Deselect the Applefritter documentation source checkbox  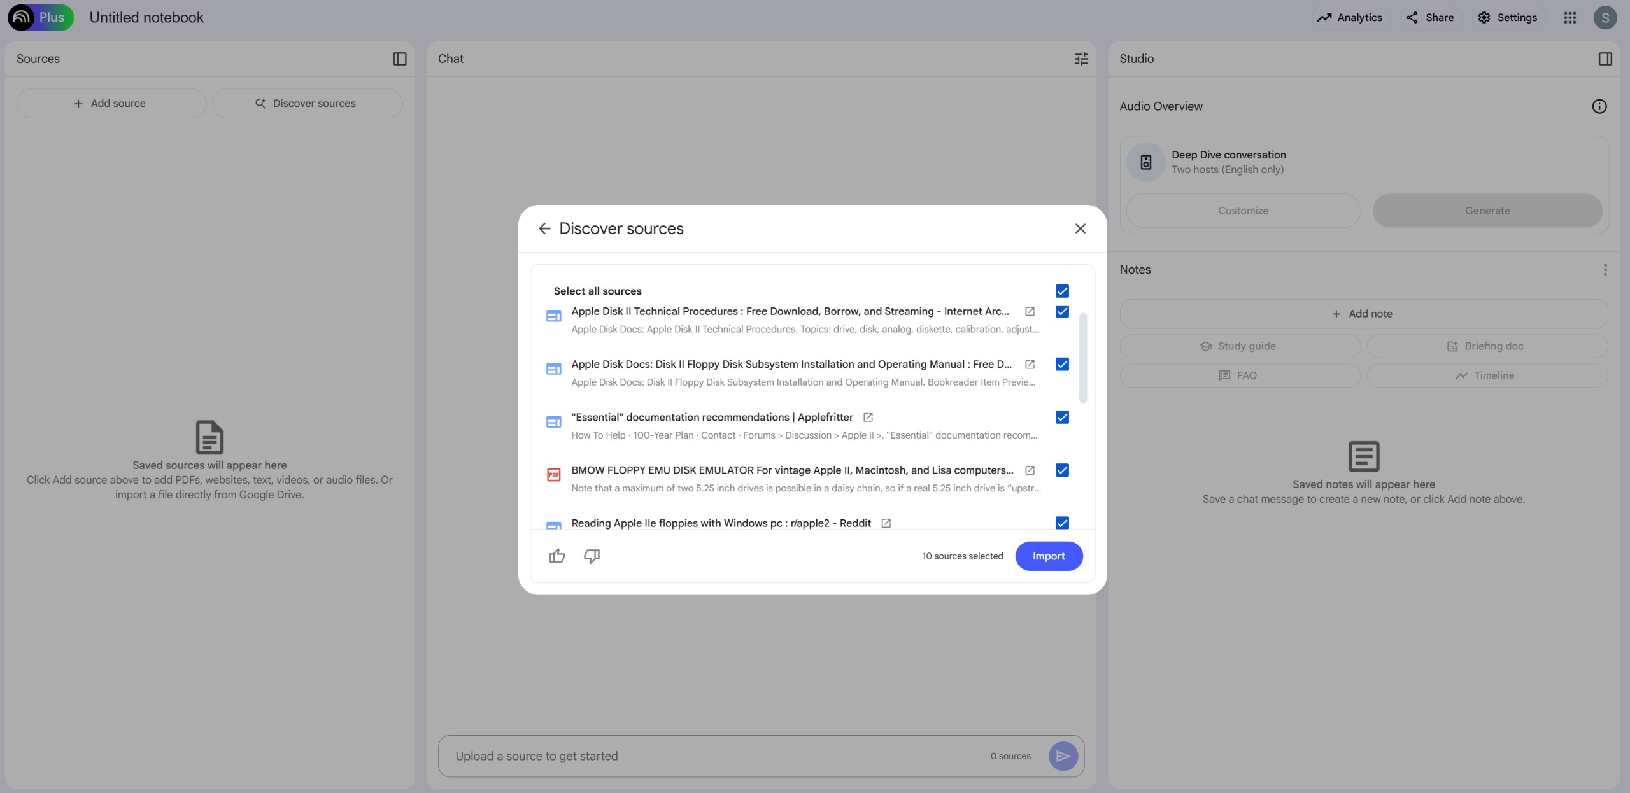pyautogui.click(x=1062, y=418)
